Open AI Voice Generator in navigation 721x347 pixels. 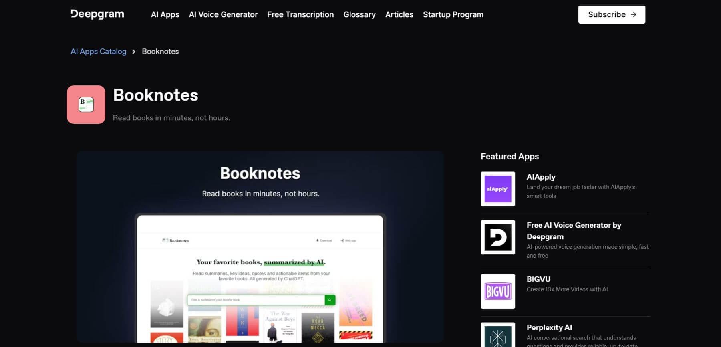coord(223,14)
